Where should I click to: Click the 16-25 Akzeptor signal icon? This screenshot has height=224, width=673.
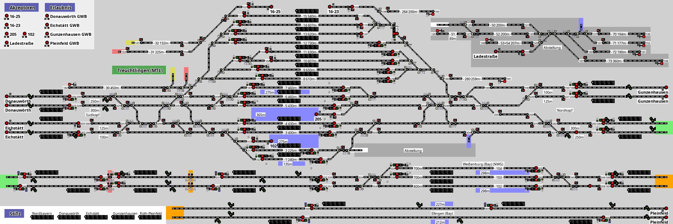pos(7,16)
